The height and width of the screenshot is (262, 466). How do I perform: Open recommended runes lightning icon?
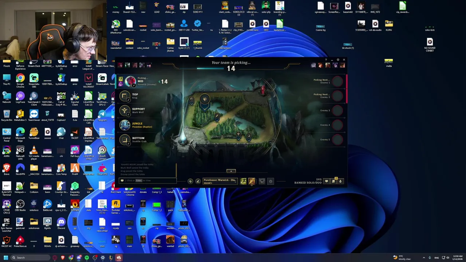pyautogui.click(x=190, y=181)
